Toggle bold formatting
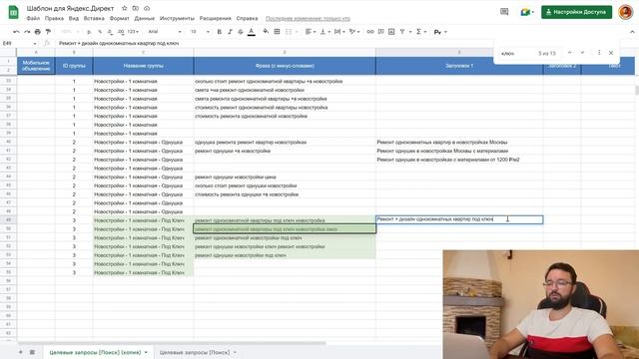 coord(220,32)
